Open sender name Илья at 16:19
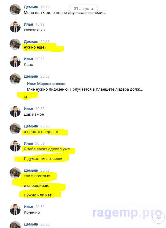The height and width of the screenshot is (228, 166). click(x=28, y=24)
